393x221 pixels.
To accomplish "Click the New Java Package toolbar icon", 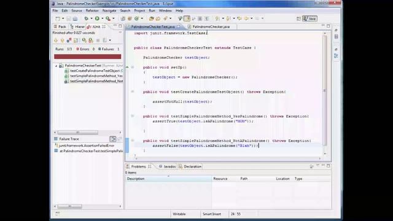I will coord(130,18).
